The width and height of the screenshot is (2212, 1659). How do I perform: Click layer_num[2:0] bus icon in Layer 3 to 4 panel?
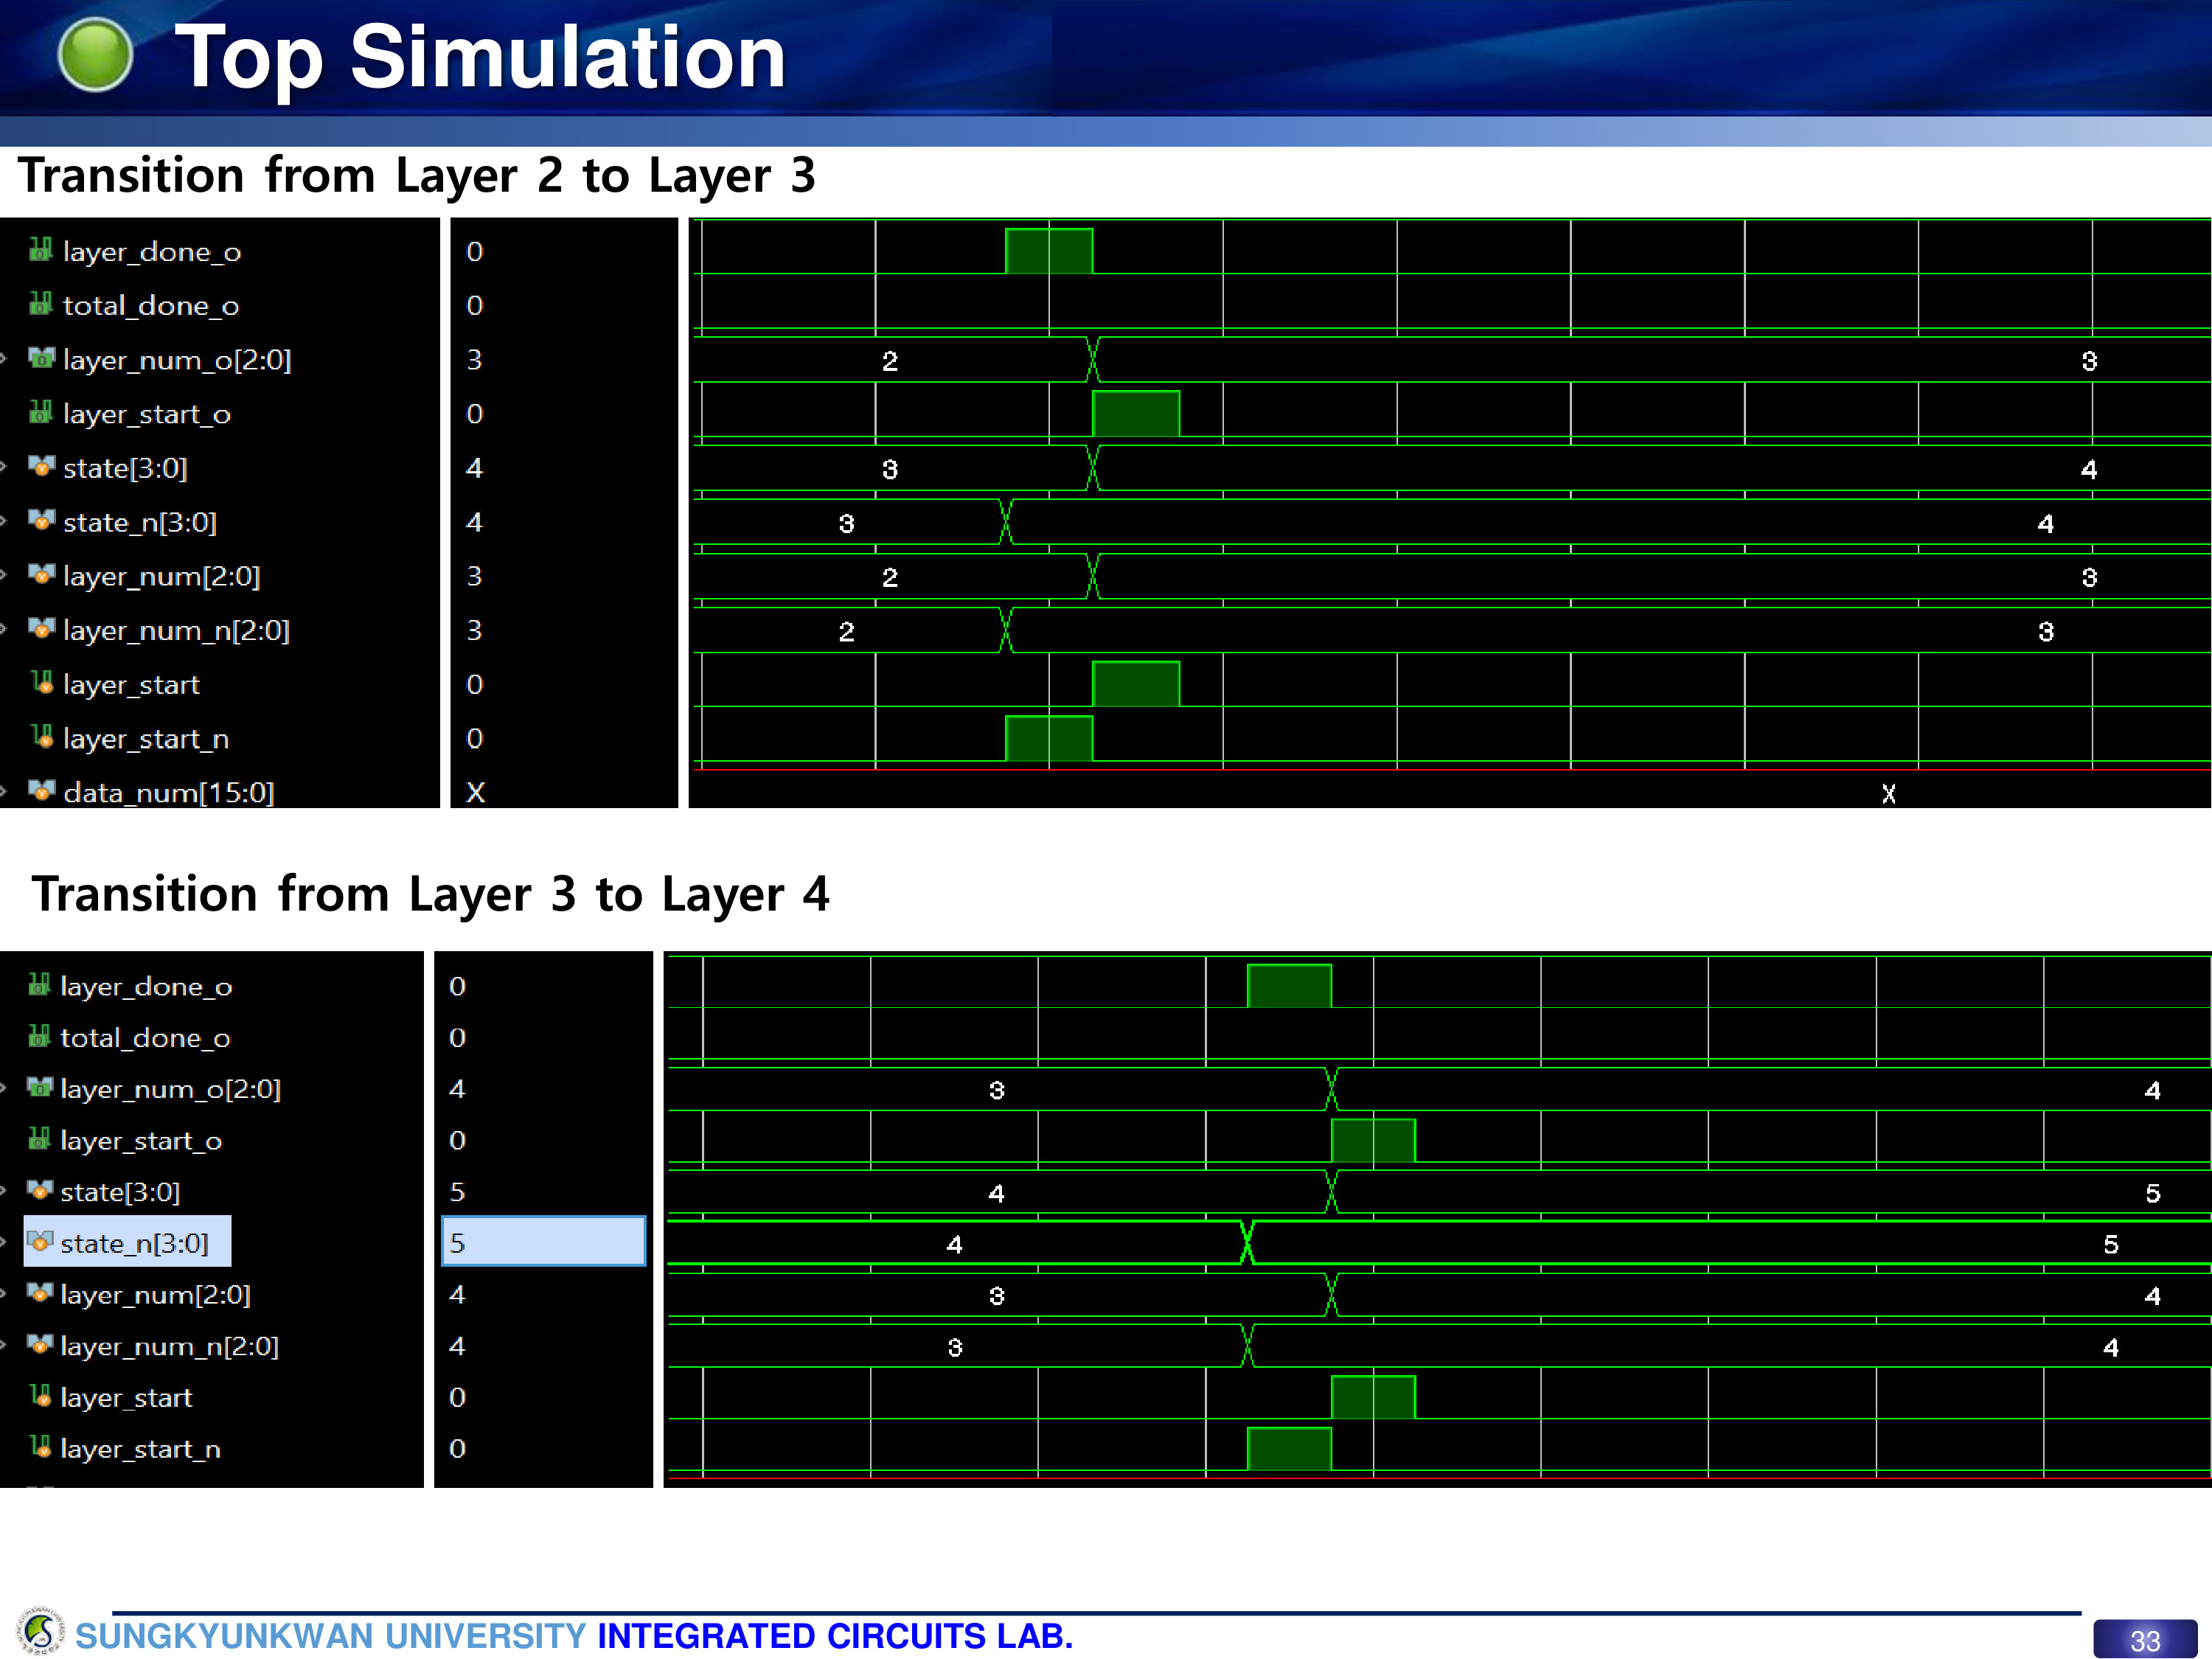39,1293
